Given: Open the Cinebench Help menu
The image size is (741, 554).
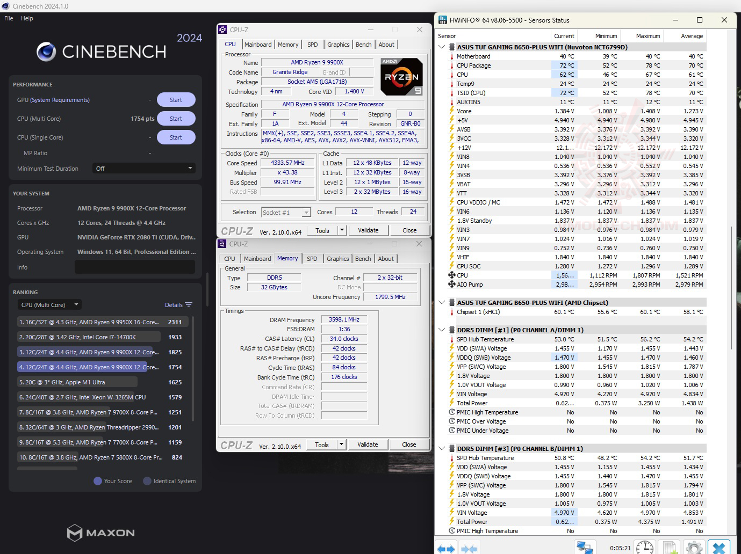Looking at the screenshot, I should click(27, 18).
